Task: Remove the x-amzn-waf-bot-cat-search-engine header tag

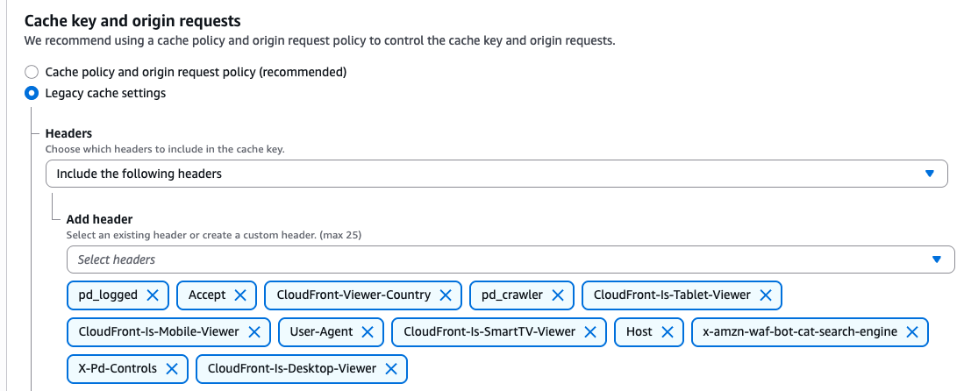Action: tap(912, 332)
